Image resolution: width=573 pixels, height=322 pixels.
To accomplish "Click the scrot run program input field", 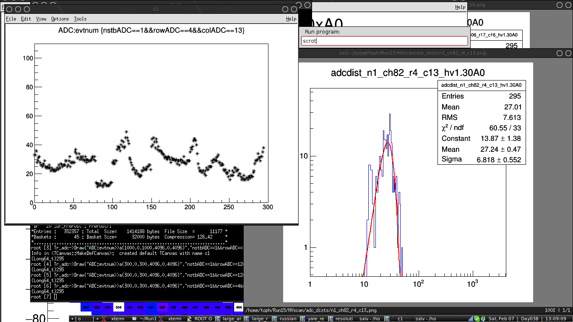I will tap(385, 41).
